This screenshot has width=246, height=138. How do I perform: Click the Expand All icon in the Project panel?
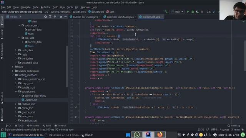[x=50, y=17]
